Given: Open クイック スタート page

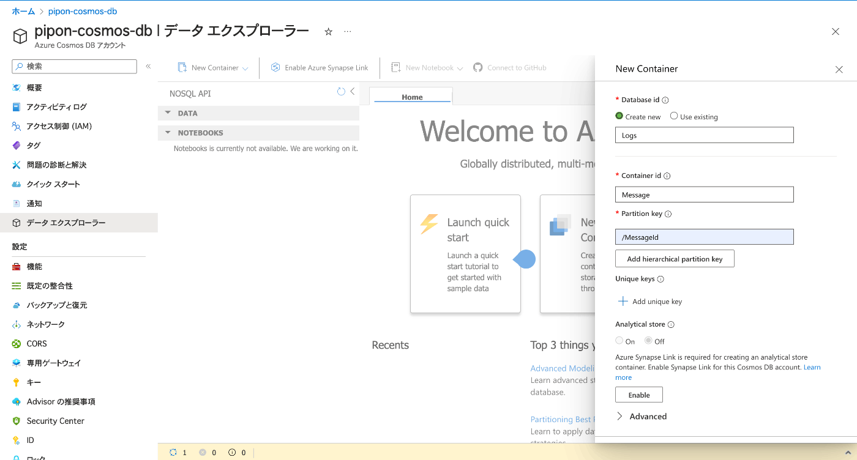Looking at the screenshot, I should (x=53, y=184).
